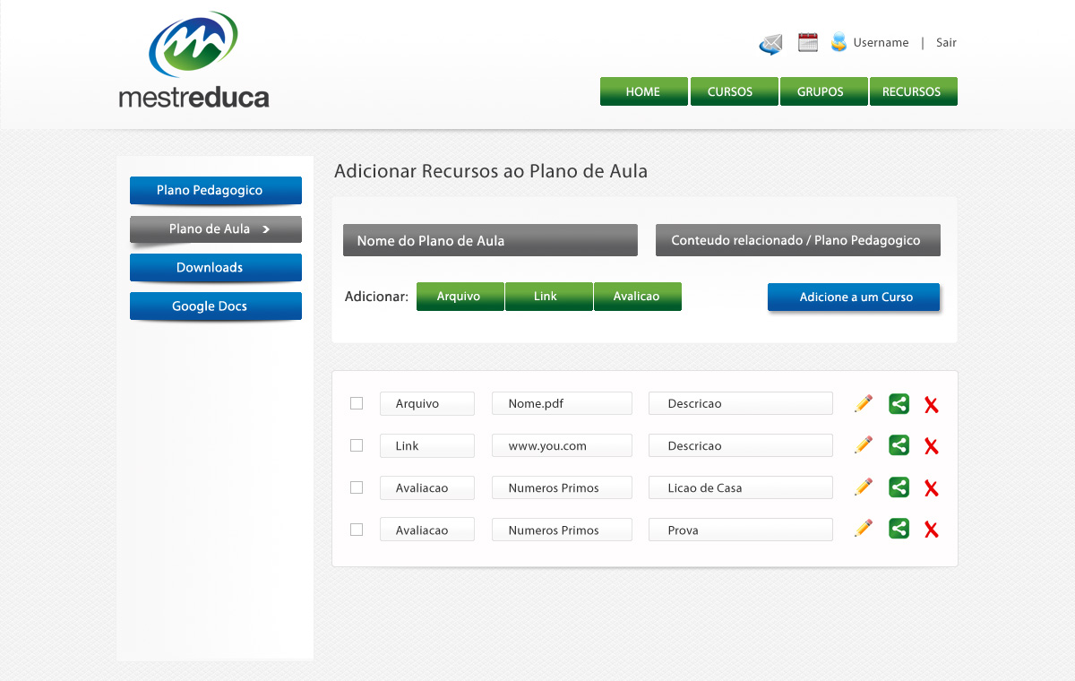Click Conteudo relacionado / Plano Pedagogico field
This screenshot has width=1075, height=681.
(x=798, y=240)
